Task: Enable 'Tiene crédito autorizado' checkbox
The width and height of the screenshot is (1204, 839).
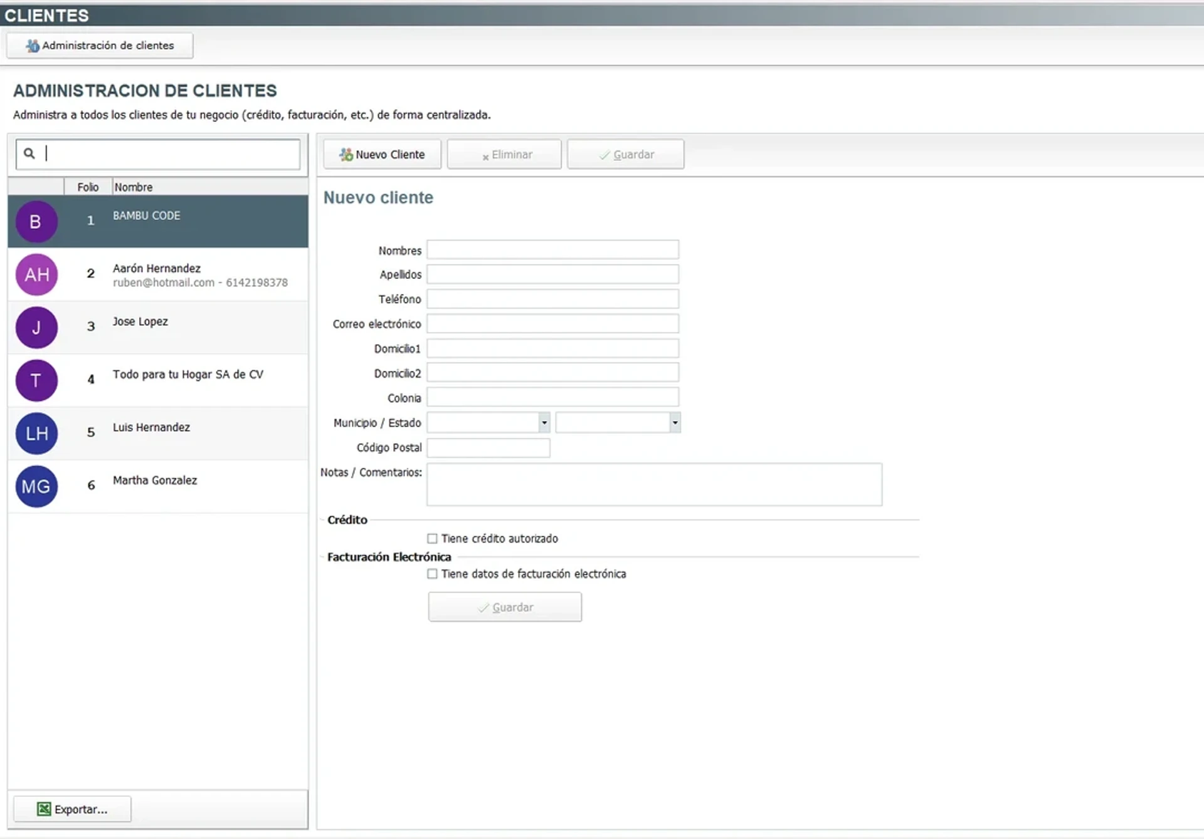Action: pos(432,539)
